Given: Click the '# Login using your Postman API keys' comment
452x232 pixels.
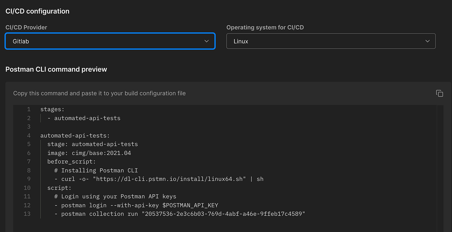Looking at the screenshot, I should tap(115, 196).
